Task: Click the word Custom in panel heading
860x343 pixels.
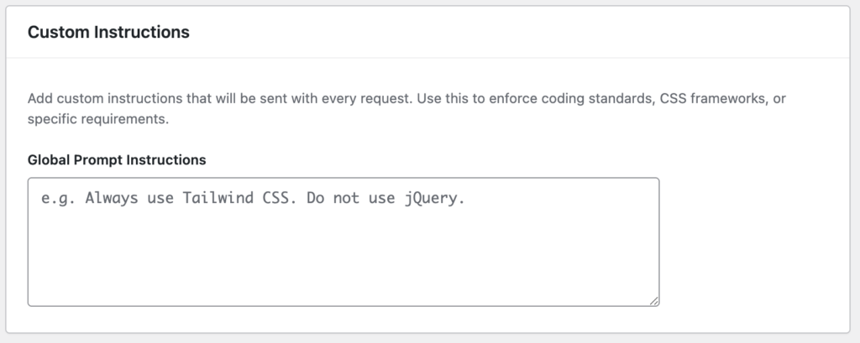Action: pyautogui.click(x=57, y=33)
